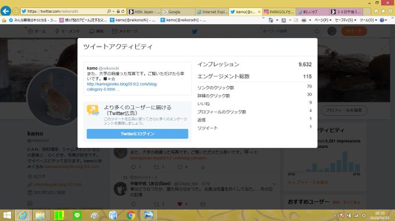Image resolution: width=395 pixels, height=221 pixels.
Task: Open 通知 notifications in Twitter navigation
Action: [96, 31]
